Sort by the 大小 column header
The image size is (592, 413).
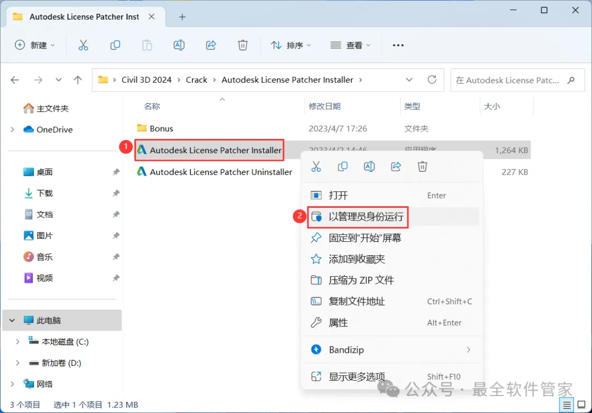(x=492, y=106)
